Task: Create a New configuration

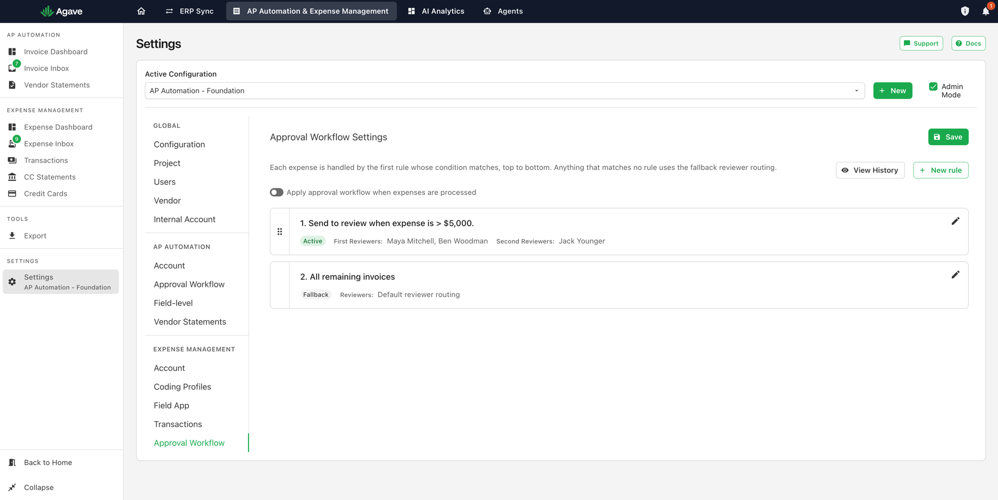Action: pyautogui.click(x=892, y=91)
